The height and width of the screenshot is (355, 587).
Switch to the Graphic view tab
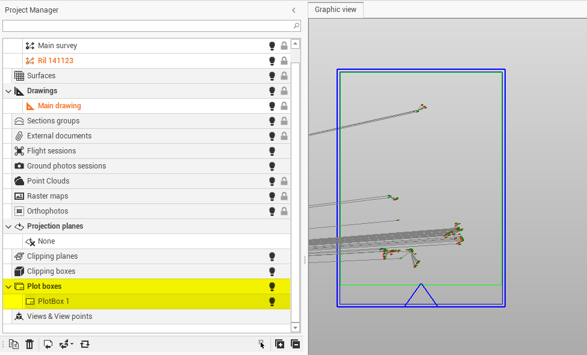[335, 10]
